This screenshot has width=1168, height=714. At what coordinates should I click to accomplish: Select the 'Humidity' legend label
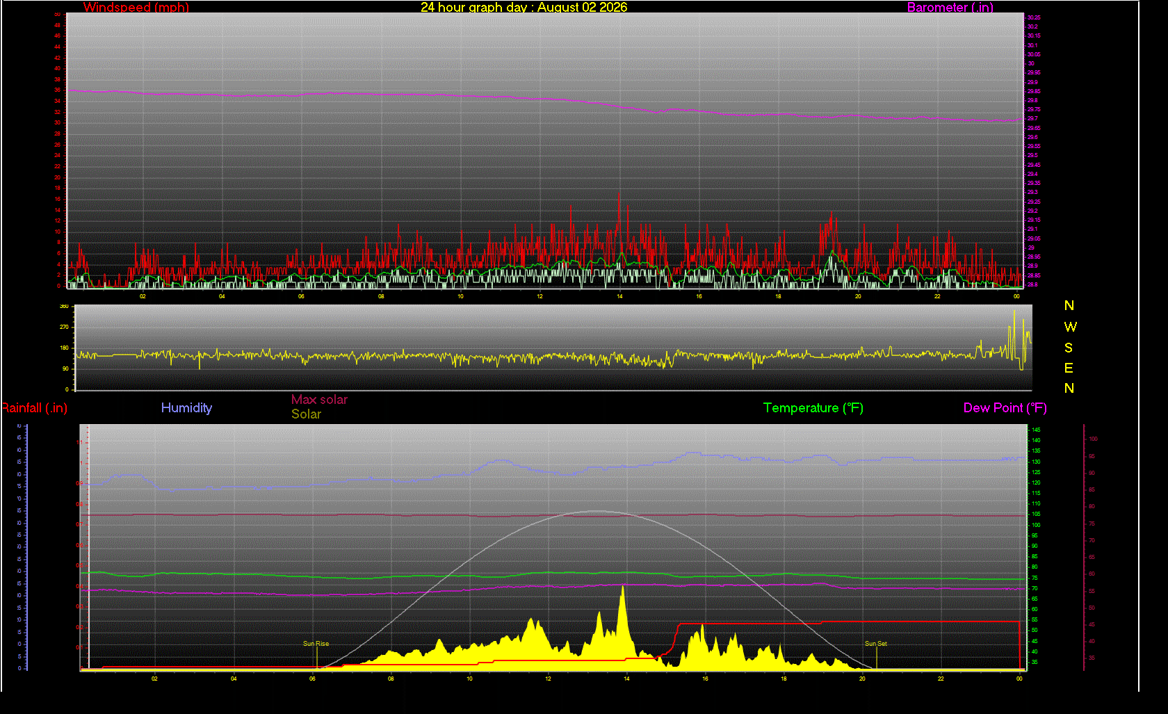click(186, 408)
